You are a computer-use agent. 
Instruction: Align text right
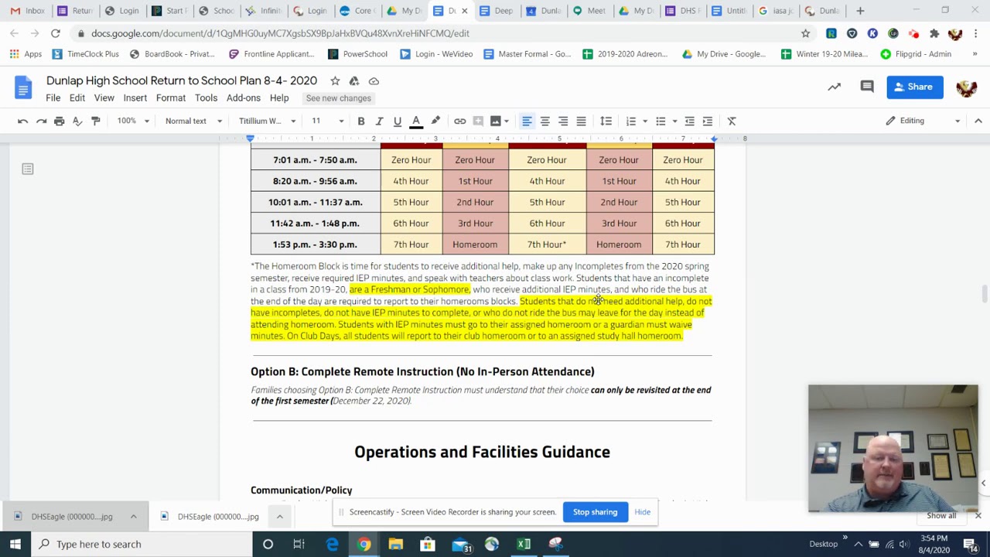click(x=563, y=121)
